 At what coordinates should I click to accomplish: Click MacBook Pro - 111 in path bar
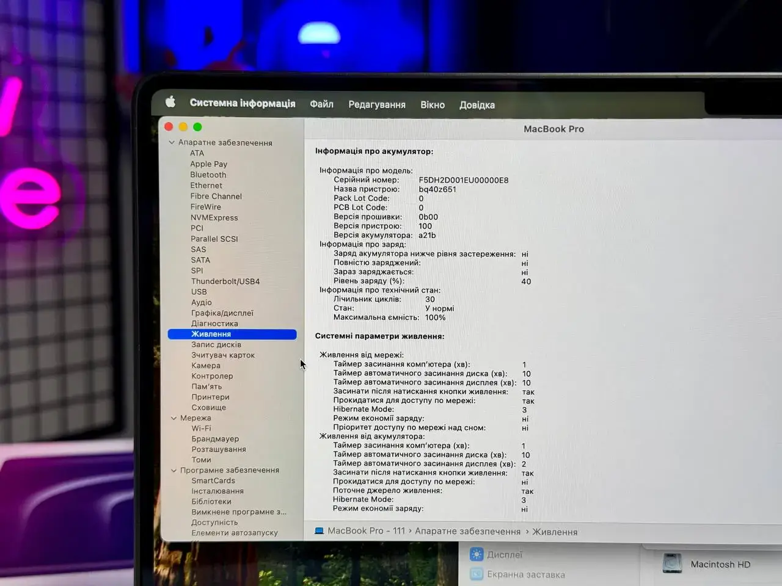pyautogui.click(x=366, y=530)
